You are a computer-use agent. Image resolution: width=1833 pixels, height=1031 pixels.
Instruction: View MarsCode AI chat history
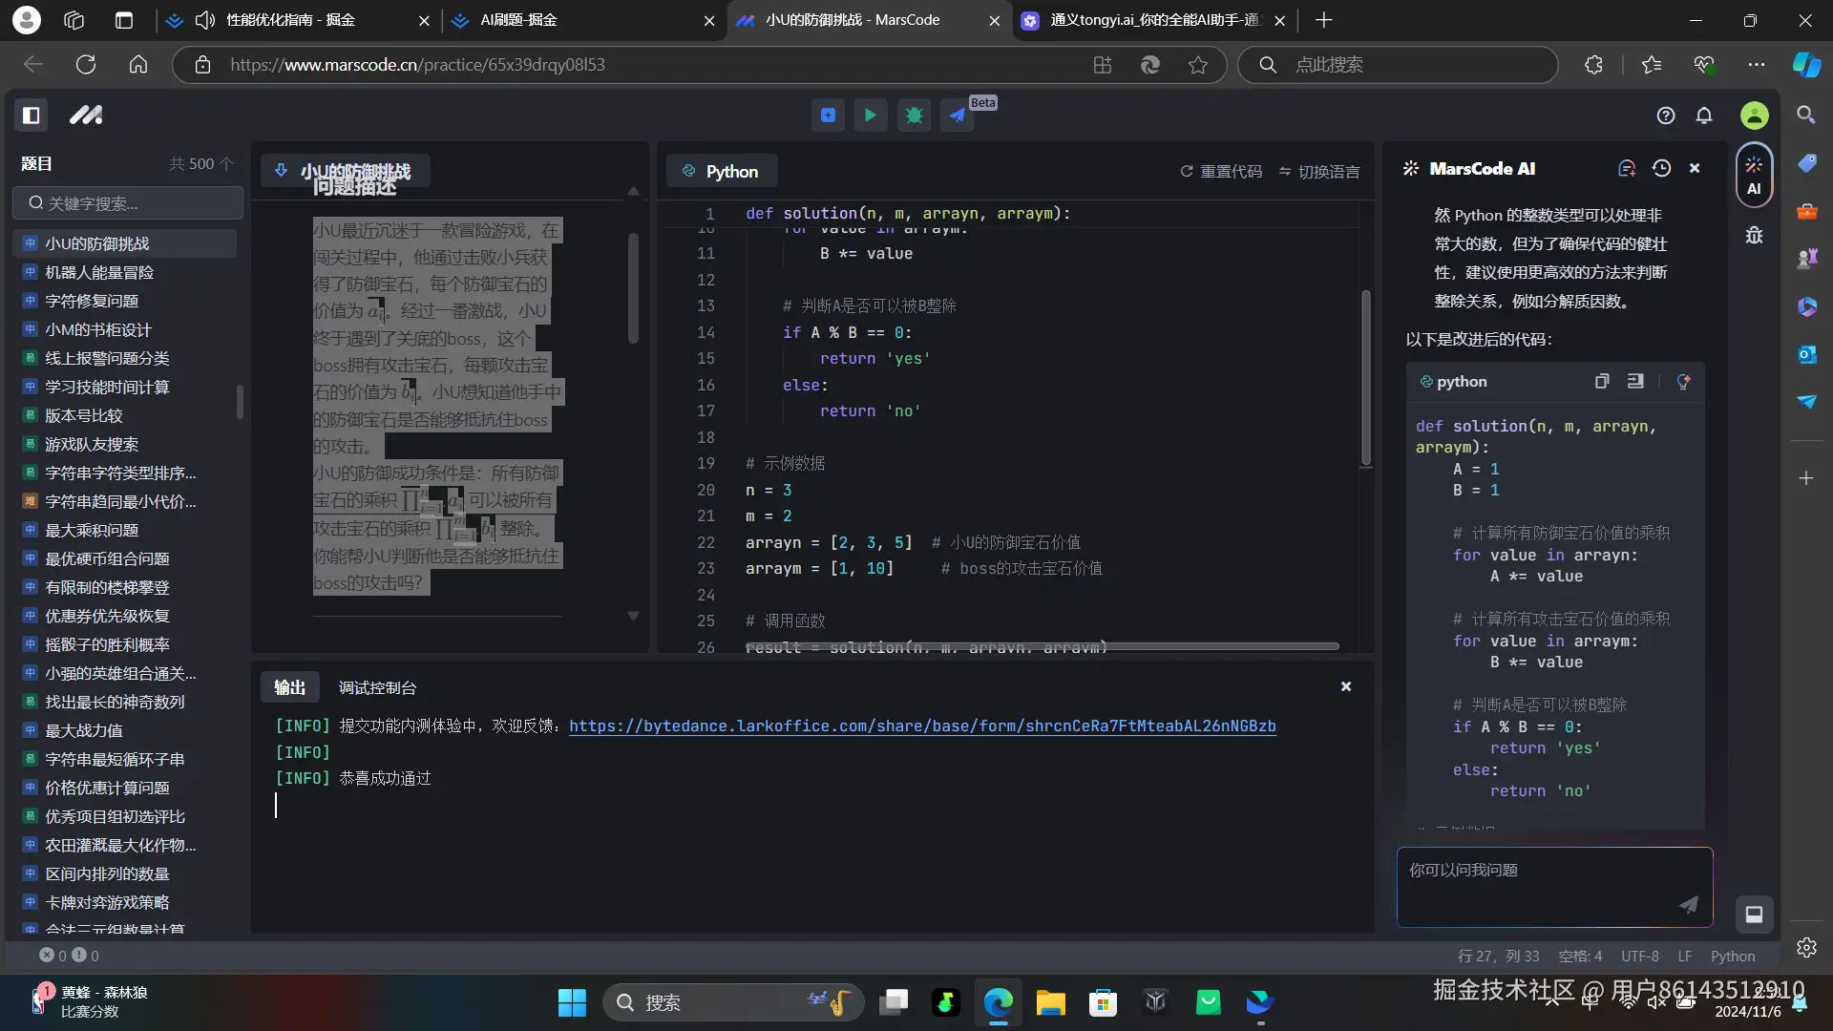coord(1661,168)
